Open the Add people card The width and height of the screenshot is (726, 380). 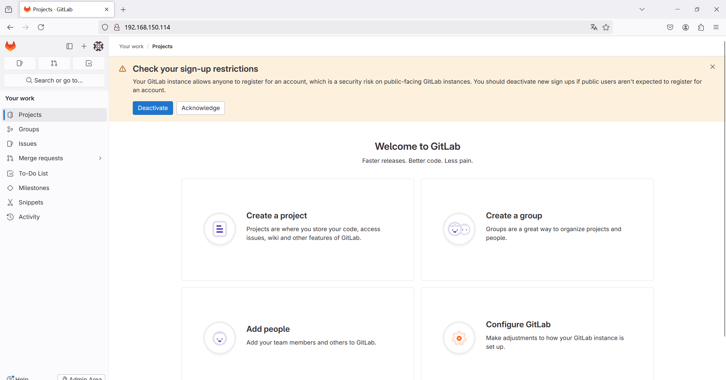298,334
